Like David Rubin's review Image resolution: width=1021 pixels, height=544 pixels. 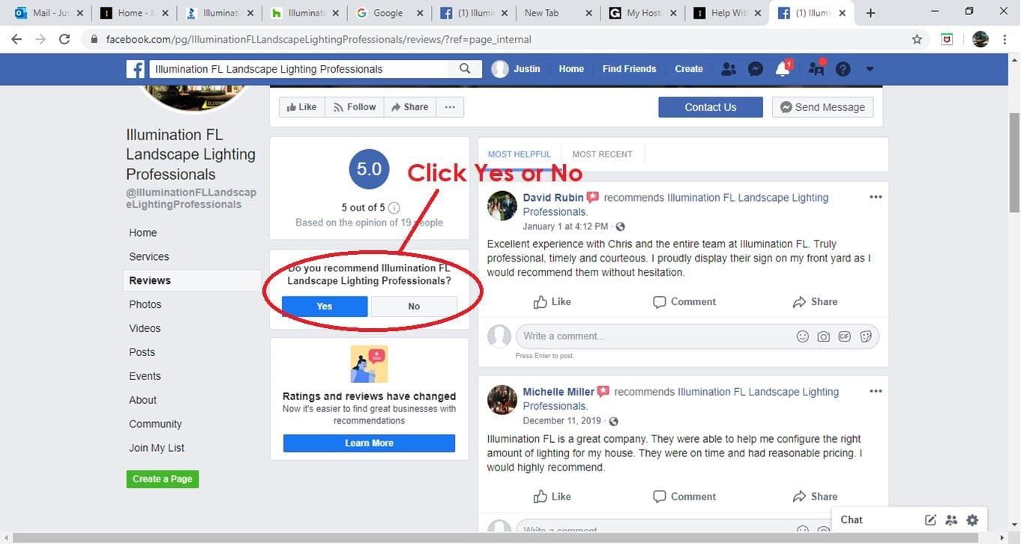point(552,302)
